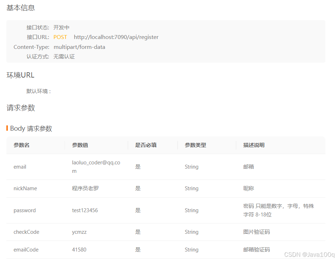Screen dimensions: 336x260
Task: Click the 描述说明 column header
Action: (x=254, y=145)
